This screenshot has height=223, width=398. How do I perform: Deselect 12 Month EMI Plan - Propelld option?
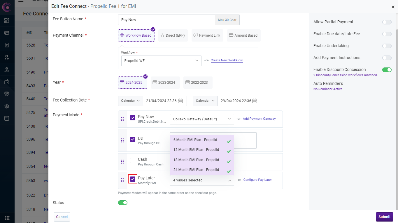[202, 150]
